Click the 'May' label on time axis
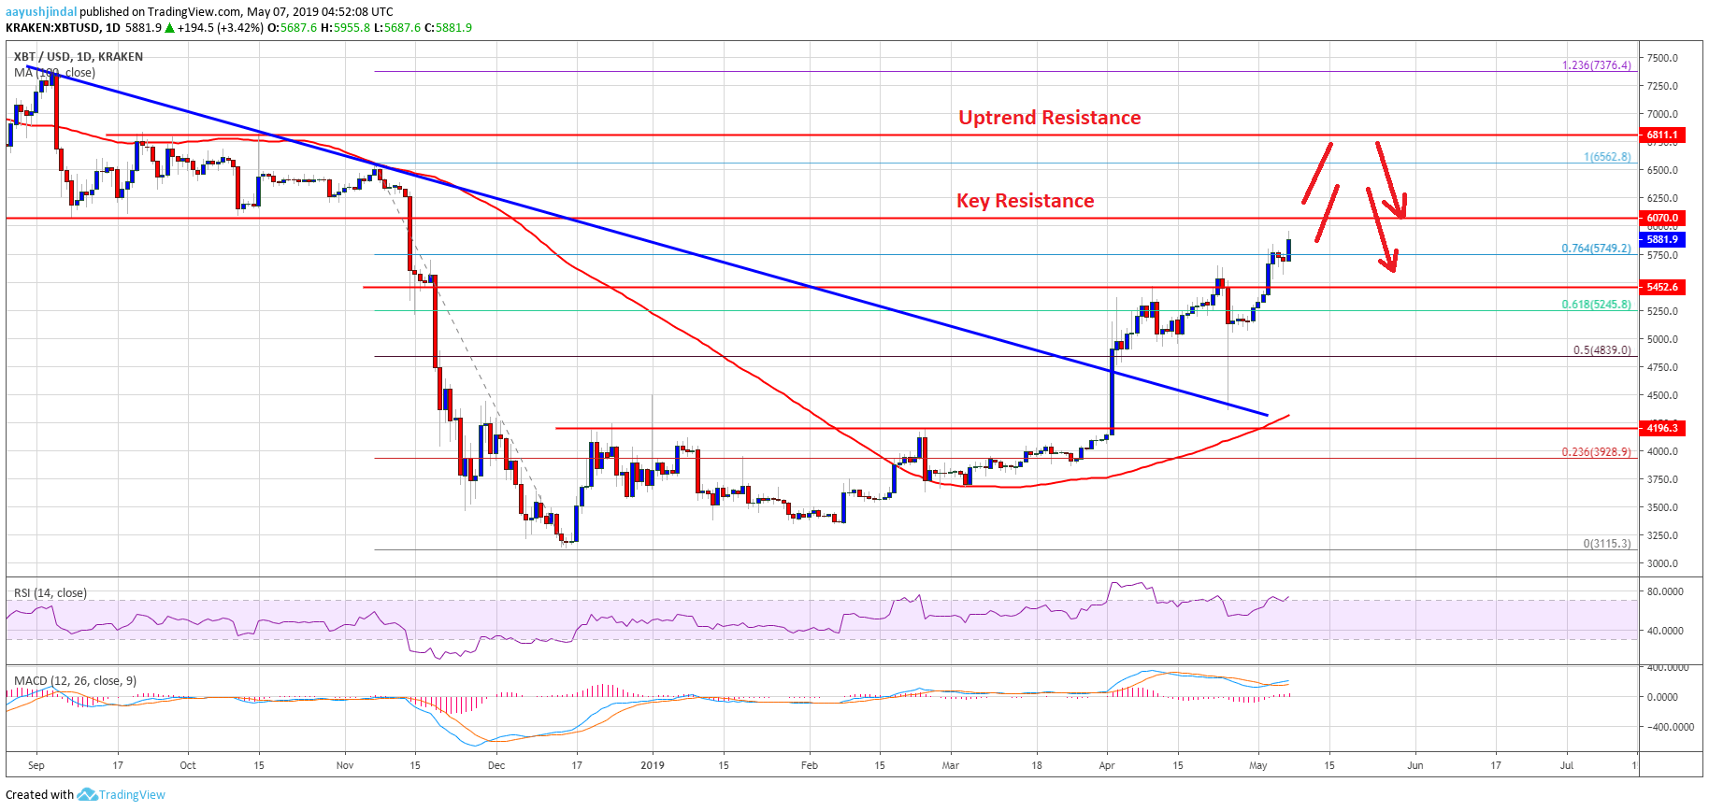This screenshot has width=1709, height=811. [x=1258, y=765]
